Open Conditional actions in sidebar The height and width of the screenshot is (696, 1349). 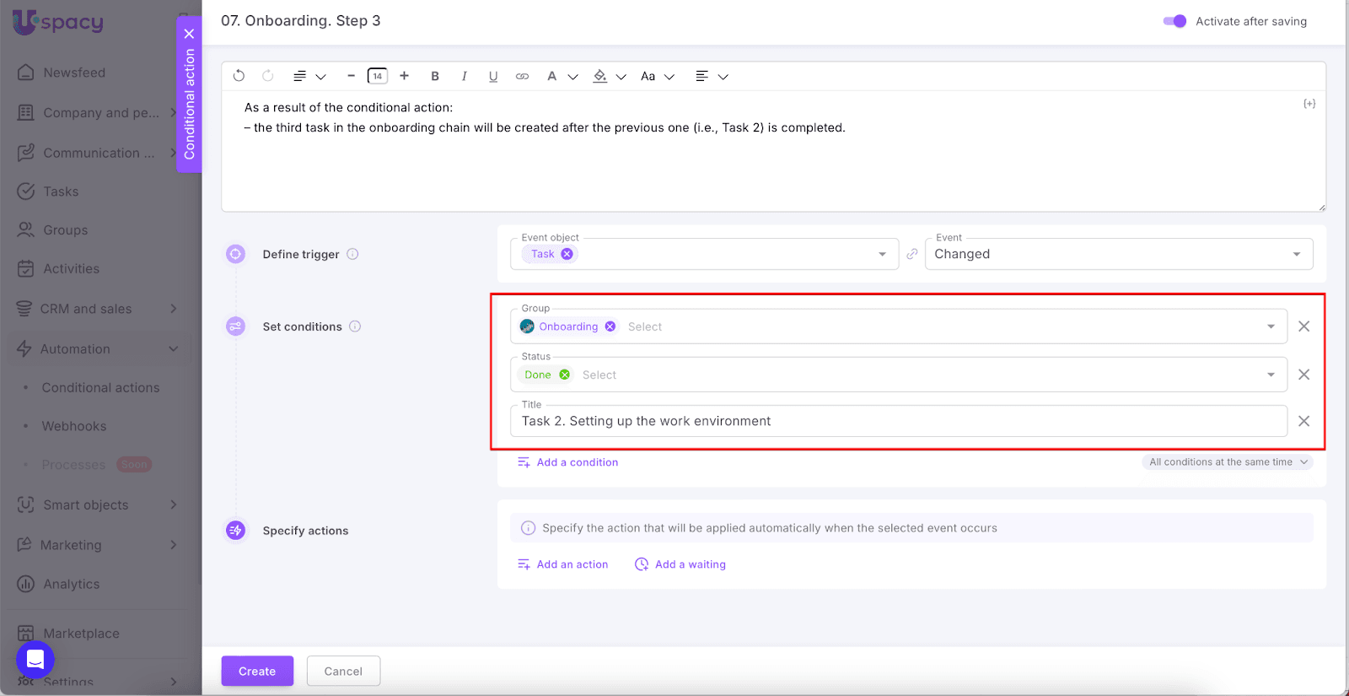click(x=100, y=387)
